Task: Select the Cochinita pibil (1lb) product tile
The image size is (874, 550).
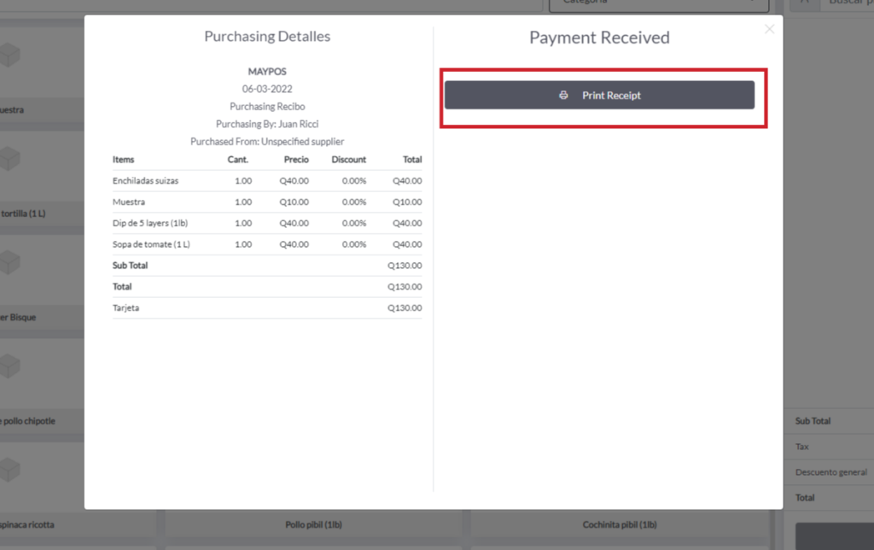Action: click(x=620, y=524)
